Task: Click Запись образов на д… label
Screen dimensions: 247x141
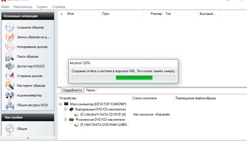Action: [34, 37]
